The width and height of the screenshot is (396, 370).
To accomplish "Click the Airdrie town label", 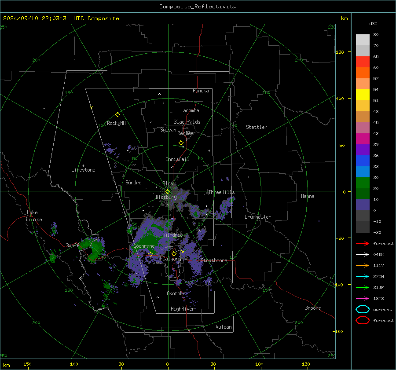I will [x=173, y=235].
